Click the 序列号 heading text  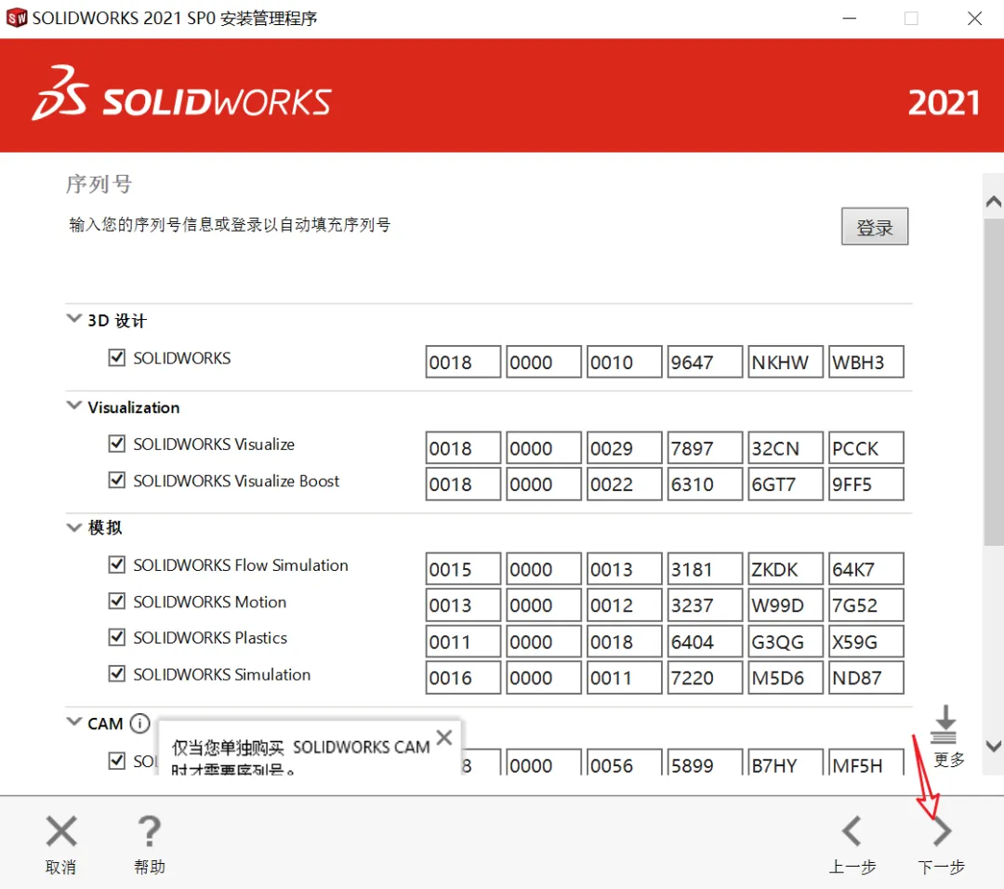click(x=99, y=184)
